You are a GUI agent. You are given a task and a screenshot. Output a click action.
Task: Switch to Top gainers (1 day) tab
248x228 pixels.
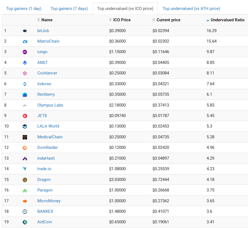[x=23, y=8]
